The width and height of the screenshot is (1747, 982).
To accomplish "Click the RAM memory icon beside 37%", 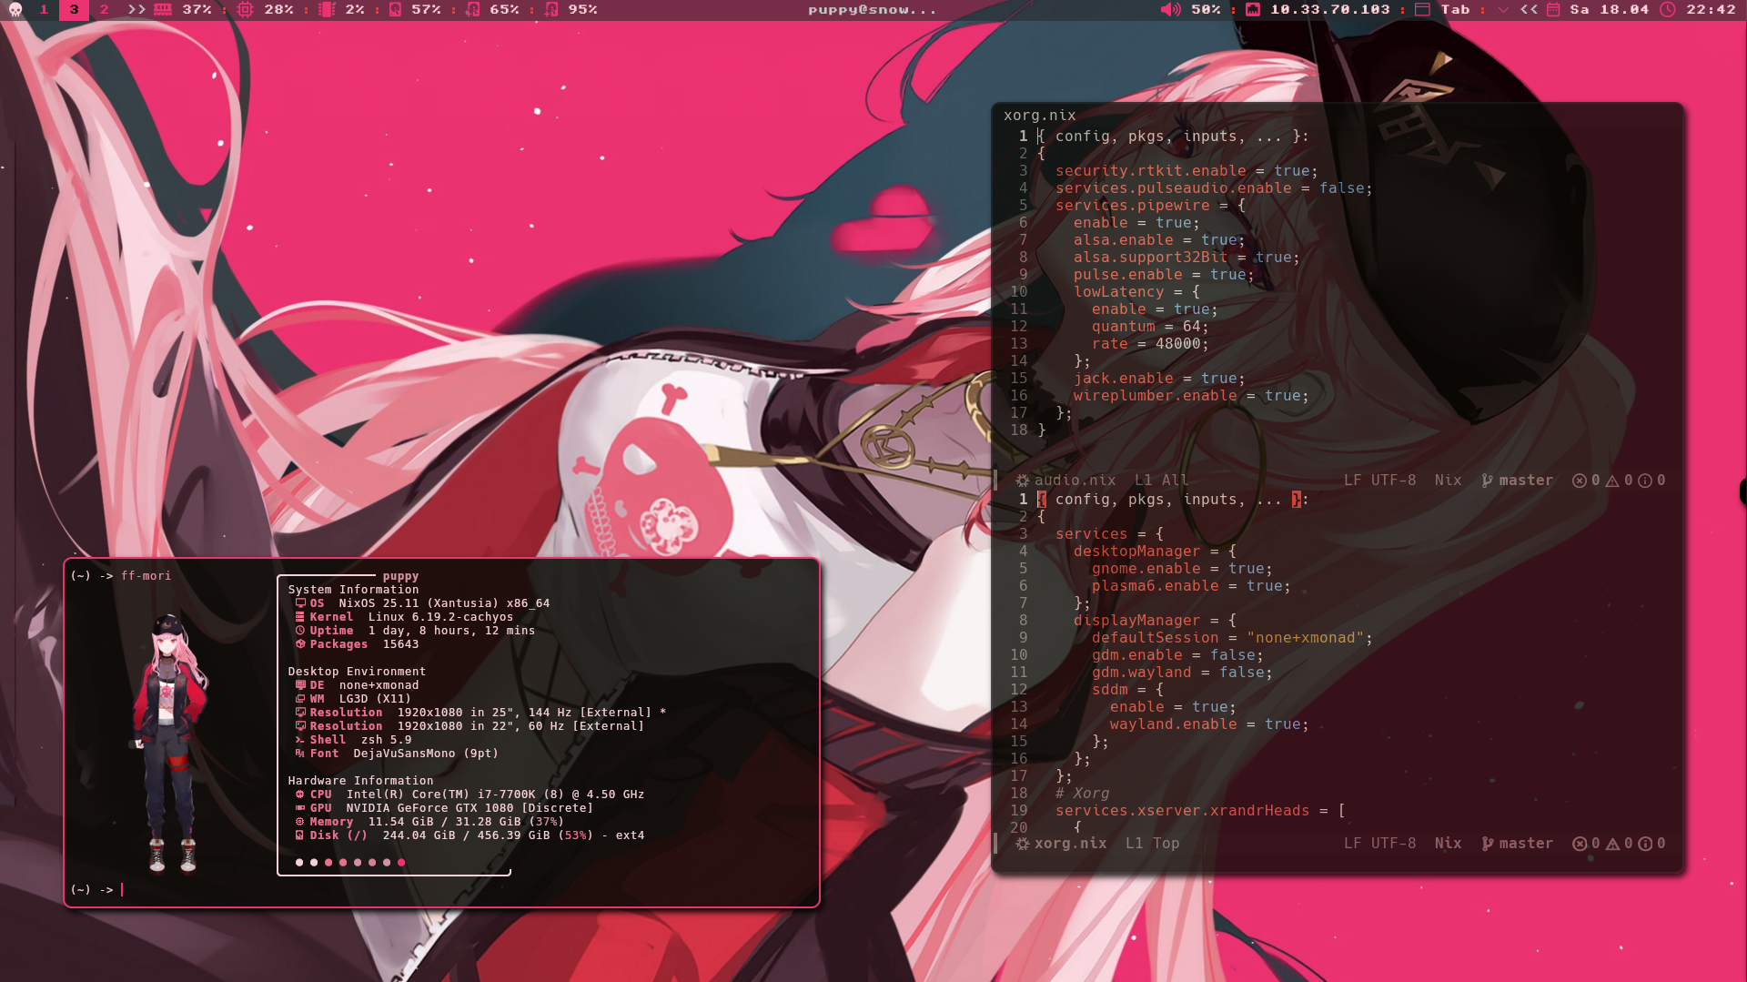I will (163, 10).
